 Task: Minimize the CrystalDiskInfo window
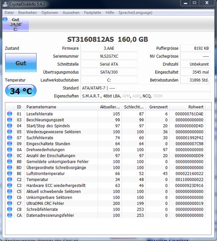[x=186, y=3]
